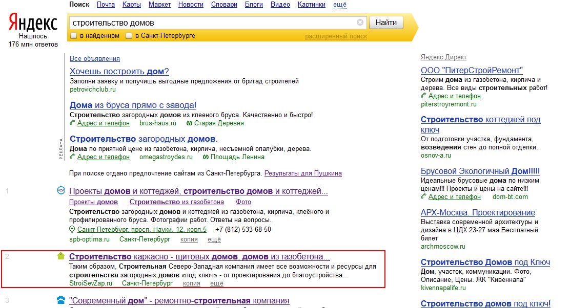
Task: Click the spb-optima.ru domain text
Action: (x=89, y=239)
